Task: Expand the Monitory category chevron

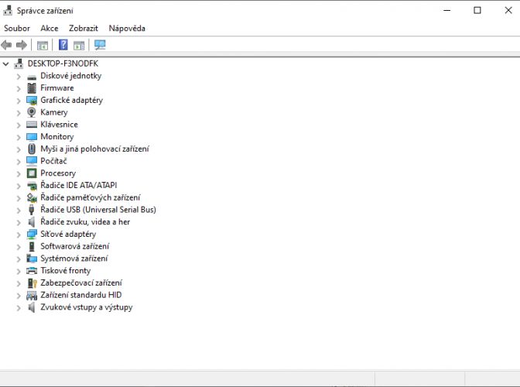Action: (x=19, y=137)
